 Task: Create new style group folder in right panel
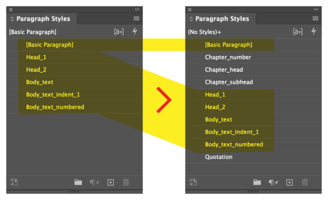click(x=257, y=182)
